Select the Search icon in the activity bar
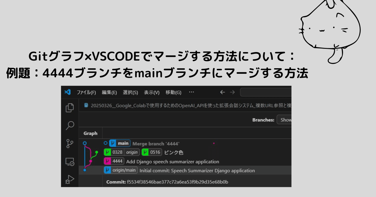The image size is (376, 197). [x=70, y=126]
